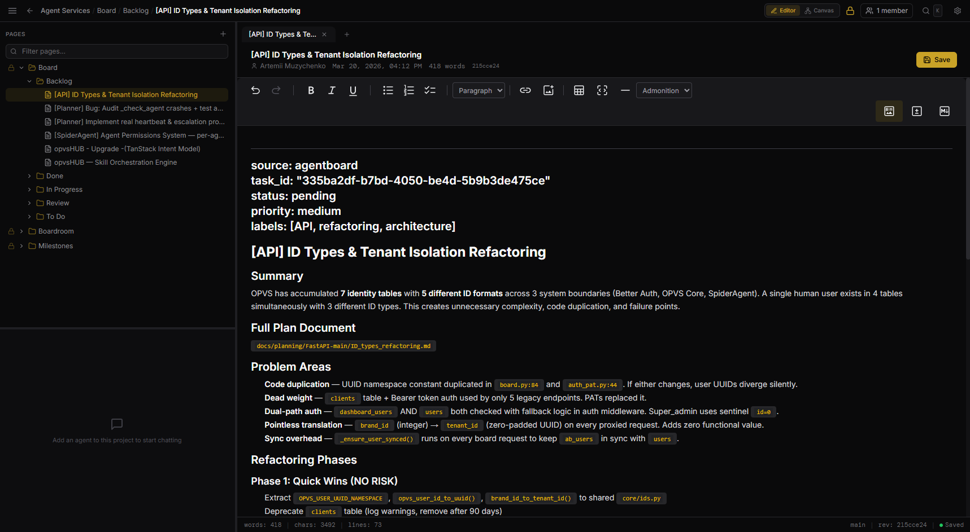Open settings gear
The width and height of the screenshot is (970, 532).
[x=958, y=11]
